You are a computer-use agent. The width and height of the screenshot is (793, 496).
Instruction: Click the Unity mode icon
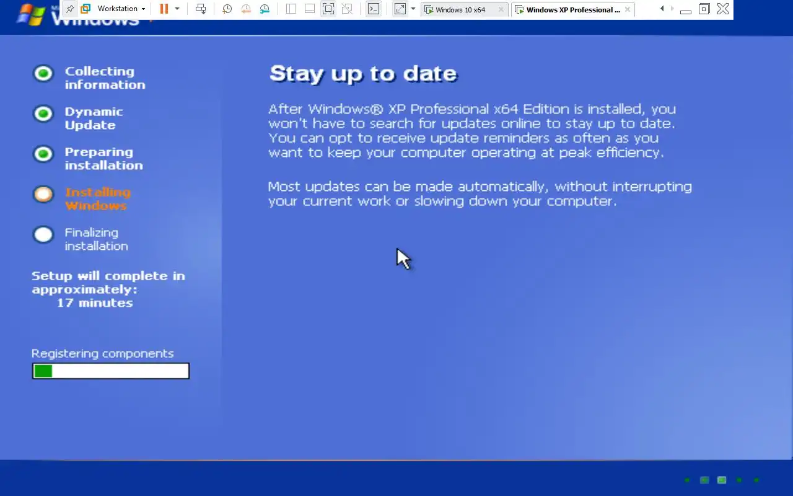pos(347,9)
